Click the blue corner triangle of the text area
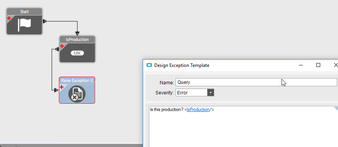The height and width of the screenshot is (147, 338). (x=336, y=108)
